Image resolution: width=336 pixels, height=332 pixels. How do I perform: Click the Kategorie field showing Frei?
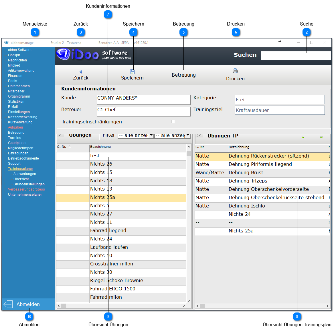tap(280, 100)
